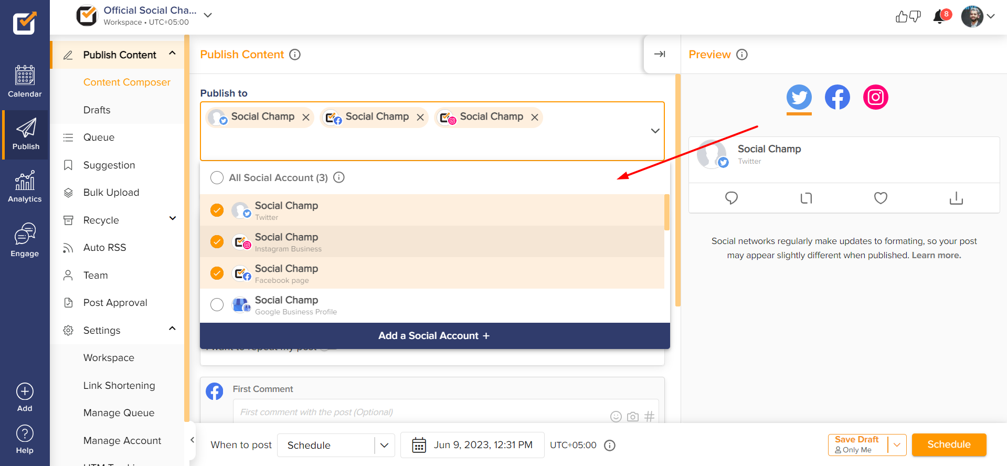Collapse the Publish to dropdown chevron
The width and height of the screenshot is (1007, 466).
(655, 131)
